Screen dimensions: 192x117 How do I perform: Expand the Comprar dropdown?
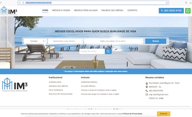tap(46, 41)
